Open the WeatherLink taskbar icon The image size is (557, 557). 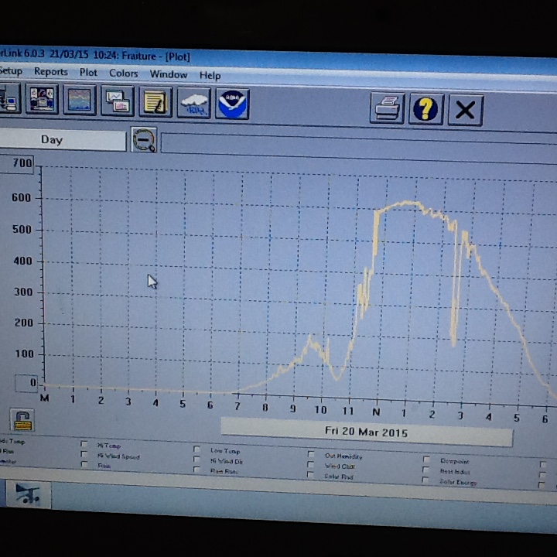click(x=29, y=494)
